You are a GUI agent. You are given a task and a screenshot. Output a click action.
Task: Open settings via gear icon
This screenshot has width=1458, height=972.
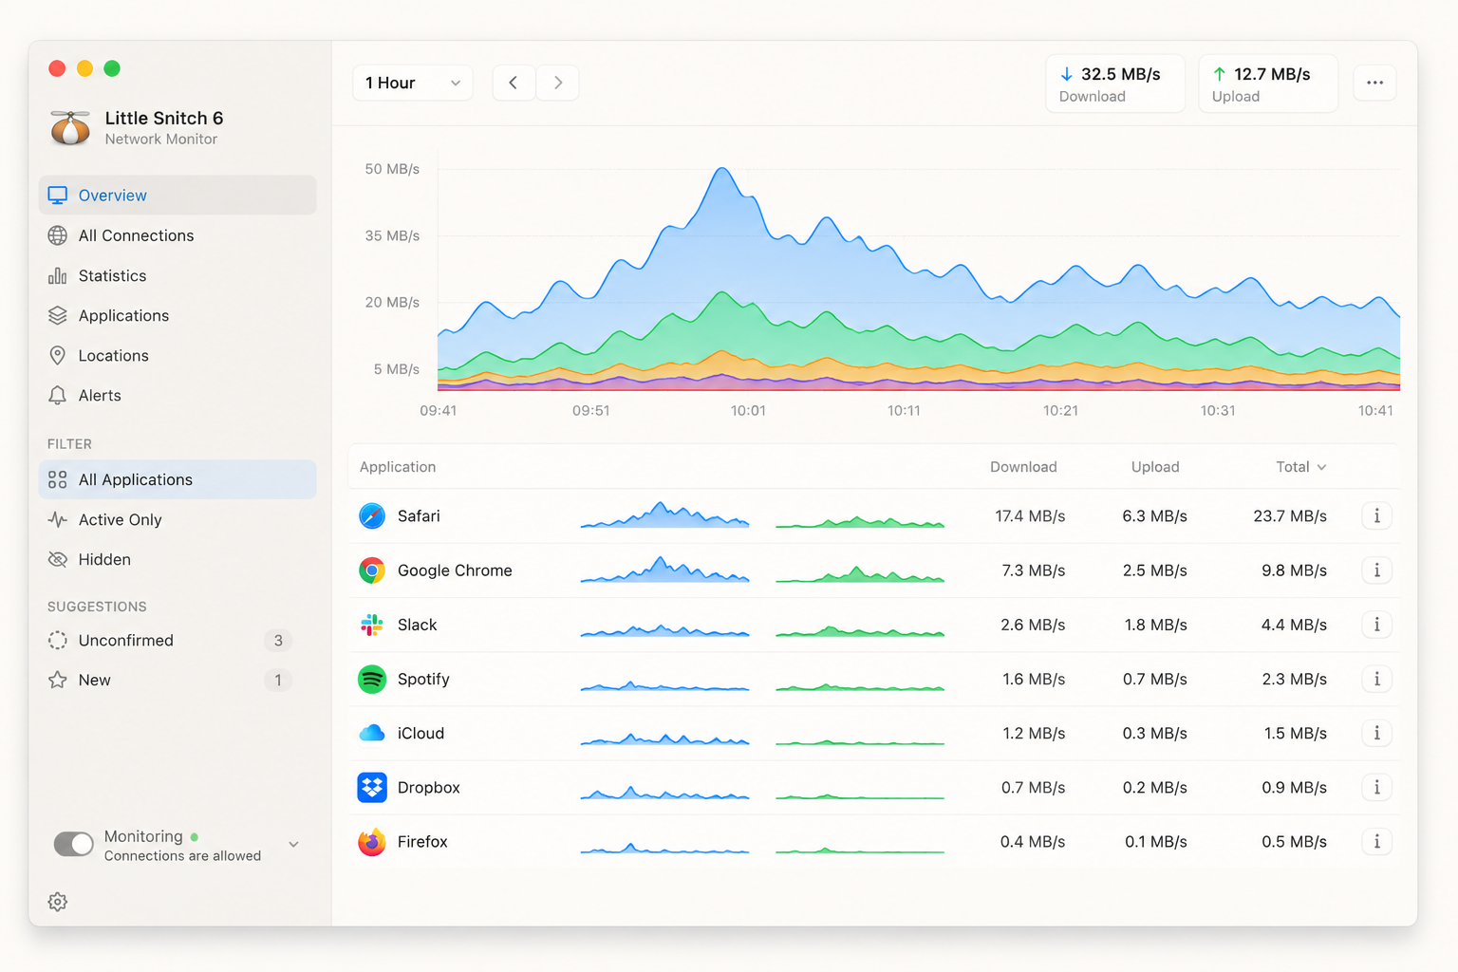[58, 902]
